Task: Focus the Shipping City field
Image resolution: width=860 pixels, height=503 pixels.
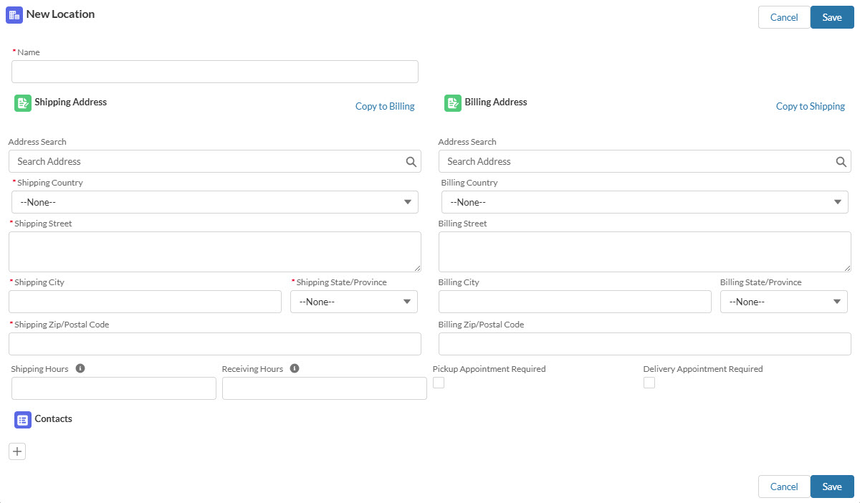Action: [145, 302]
